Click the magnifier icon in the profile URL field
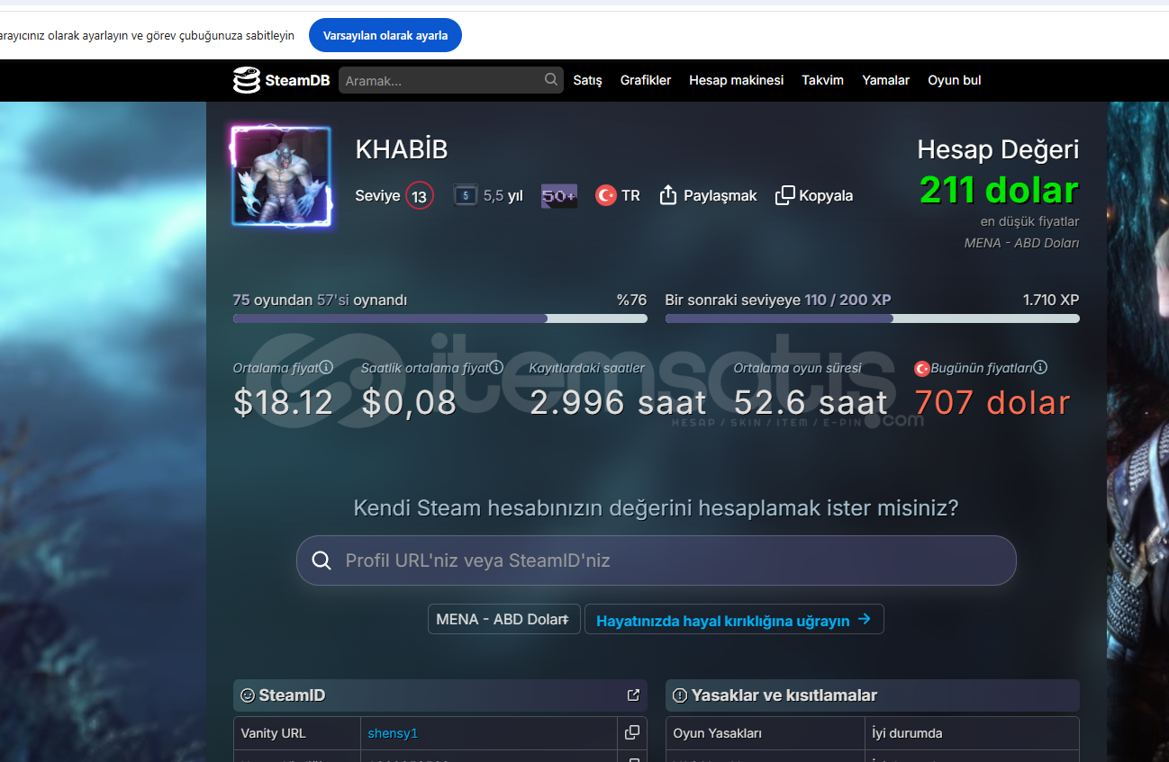 pyautogui.click(x=322, y=560)
